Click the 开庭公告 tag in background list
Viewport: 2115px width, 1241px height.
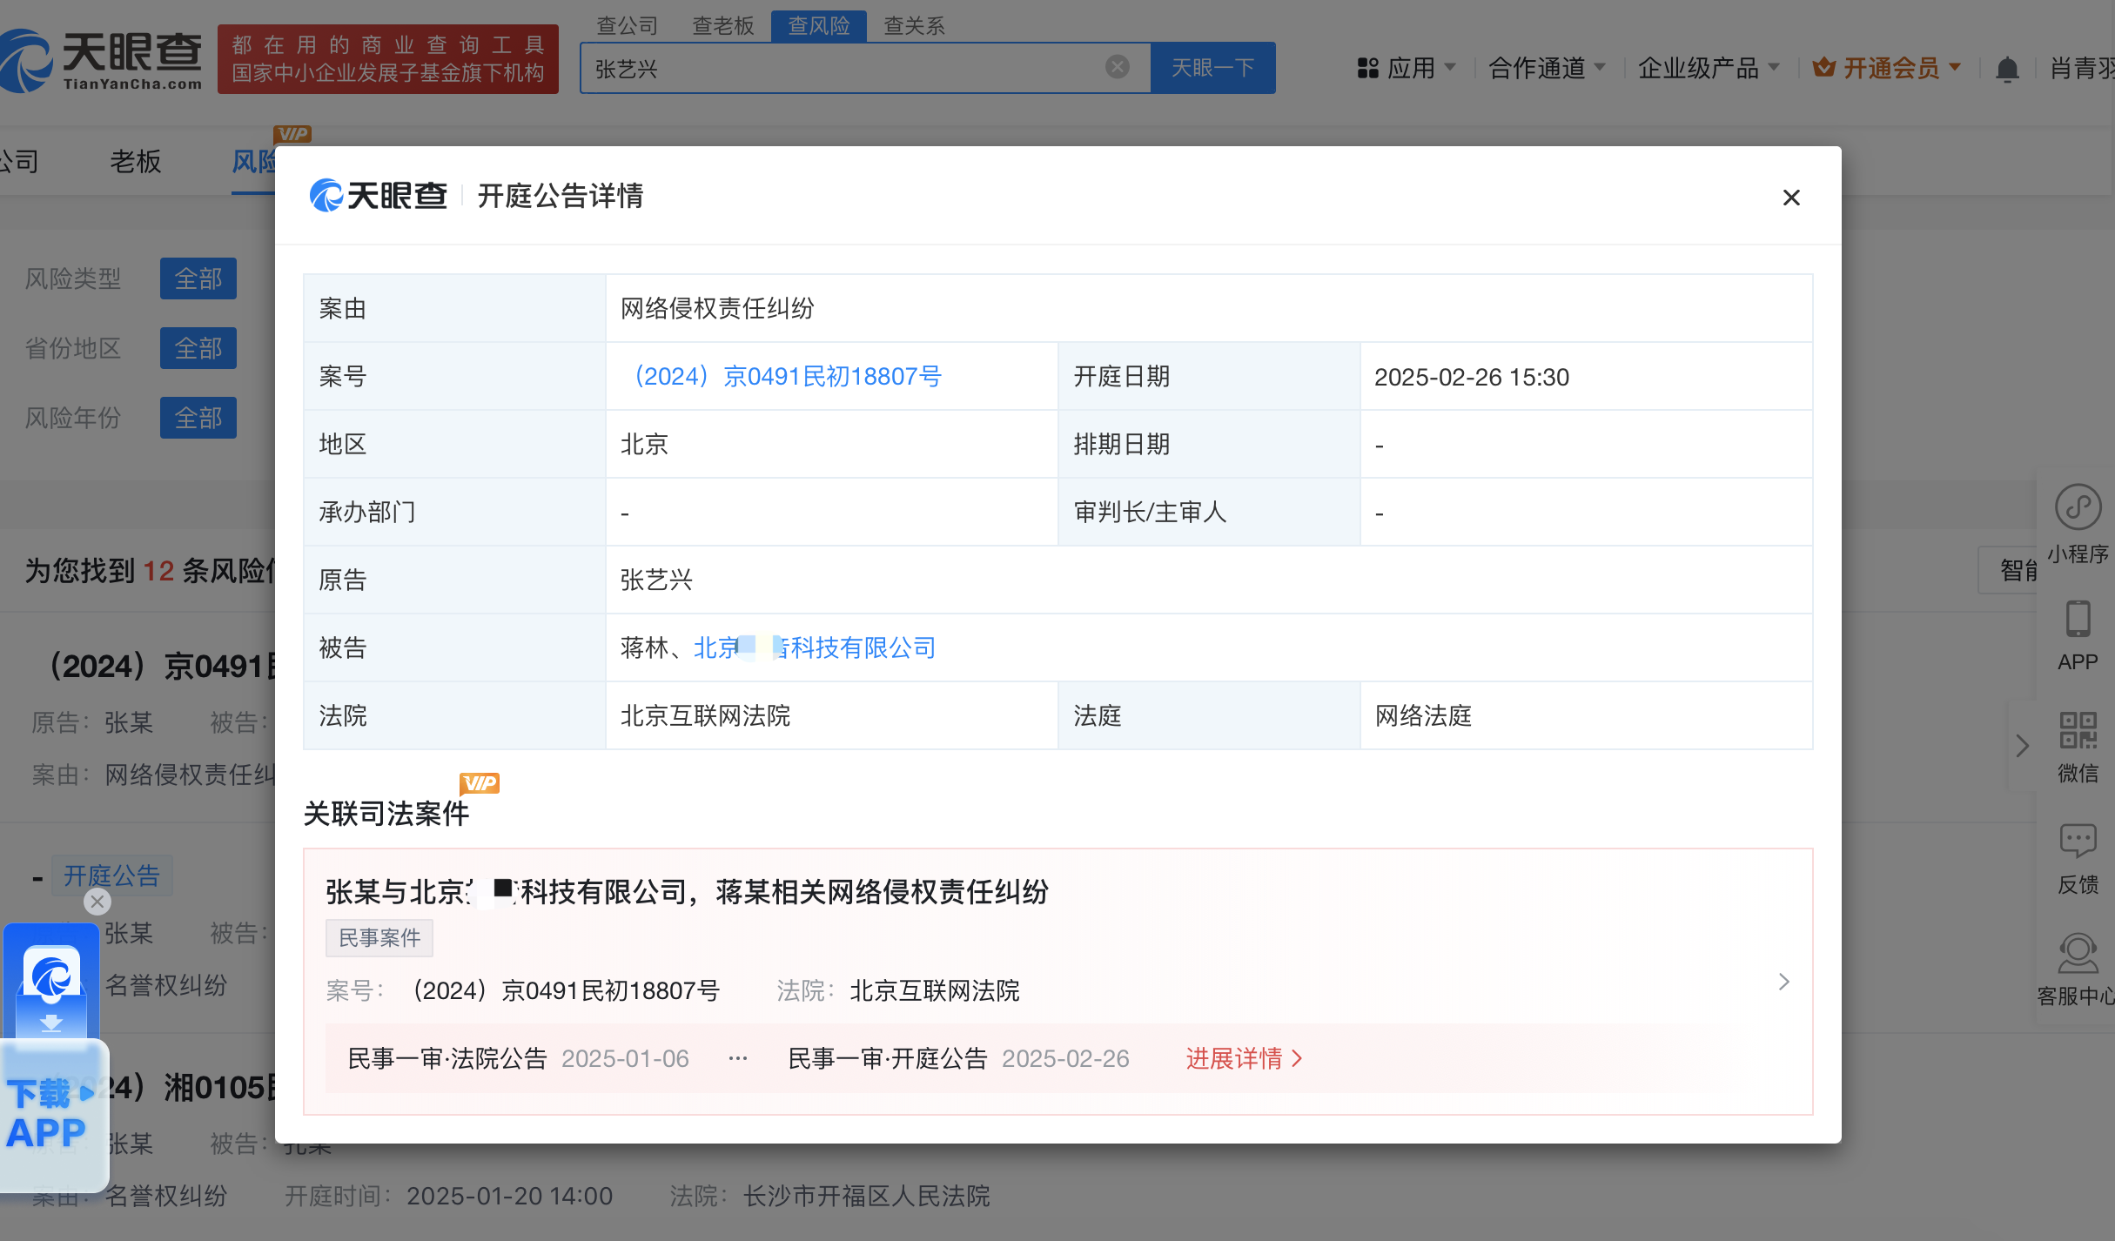[x=112, y=875]
